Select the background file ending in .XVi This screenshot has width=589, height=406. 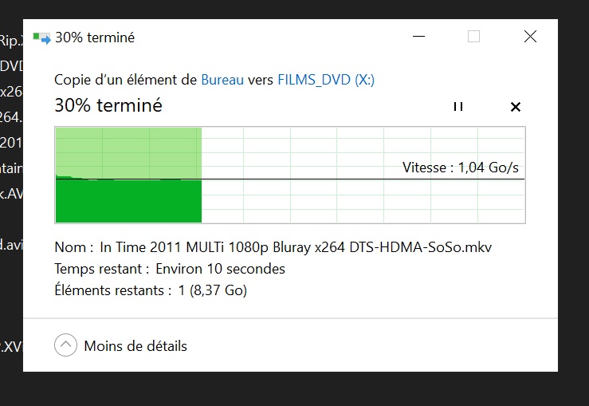point(11,346)
